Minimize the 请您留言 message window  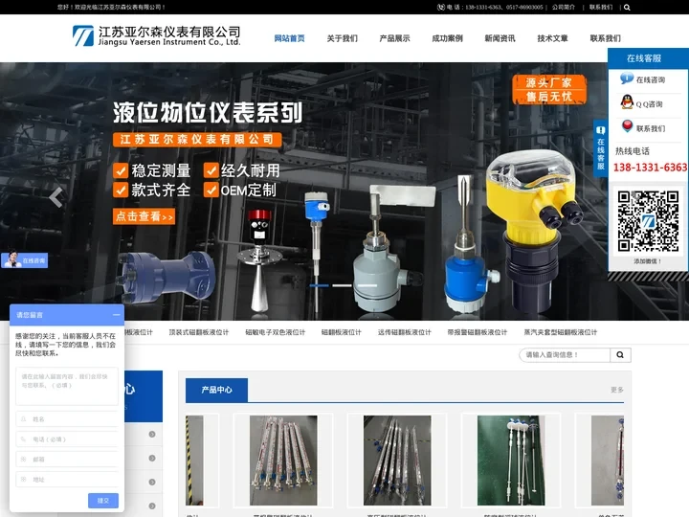click(116, 315)
